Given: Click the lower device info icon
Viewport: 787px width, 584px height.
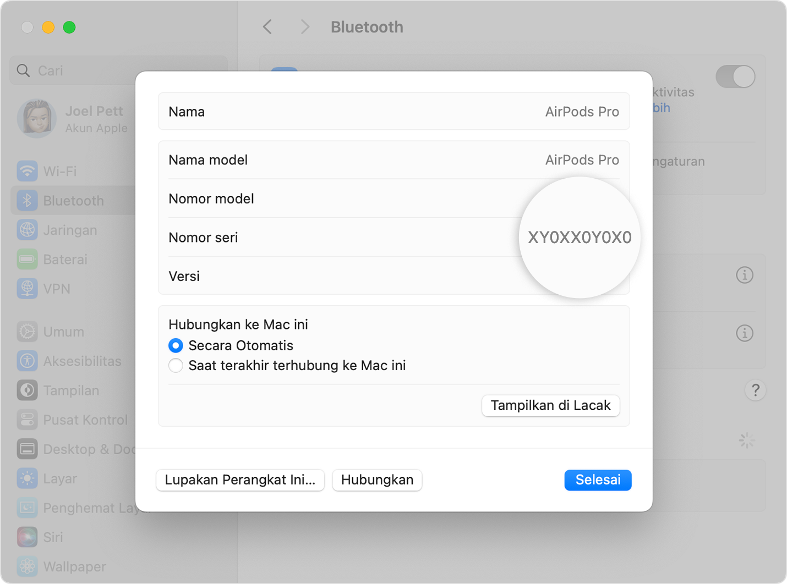Looking at the screenshot, I should 745,333.
